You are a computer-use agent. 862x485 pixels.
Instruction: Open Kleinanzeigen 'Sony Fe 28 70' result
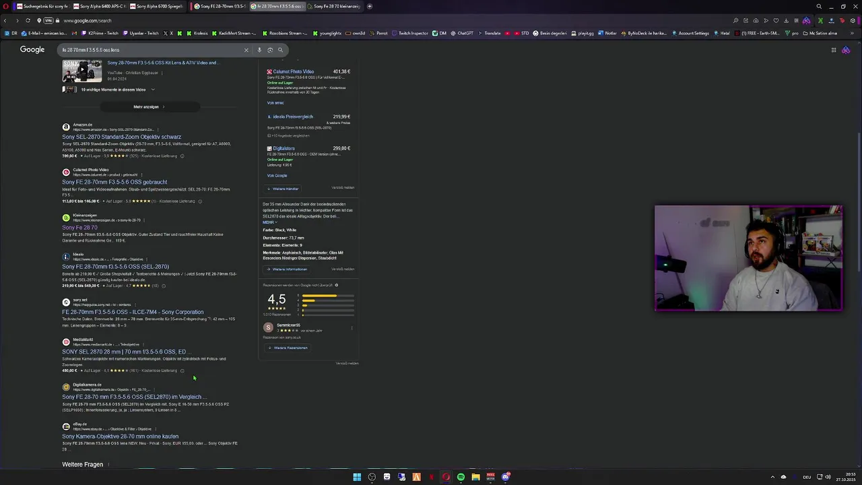[79, 228]
